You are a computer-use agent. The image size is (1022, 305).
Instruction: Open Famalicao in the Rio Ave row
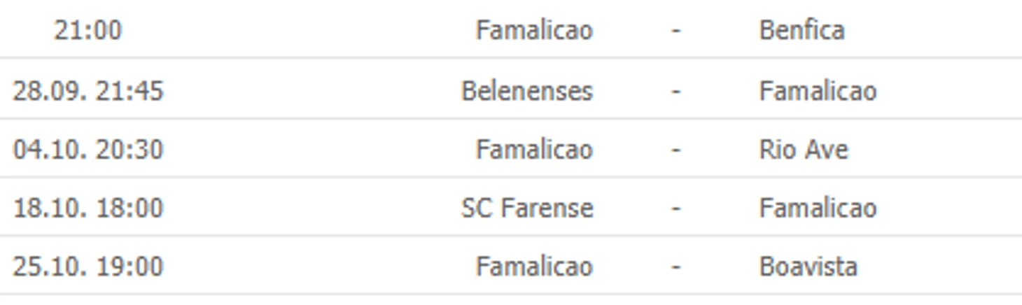[x=534, y=149]
